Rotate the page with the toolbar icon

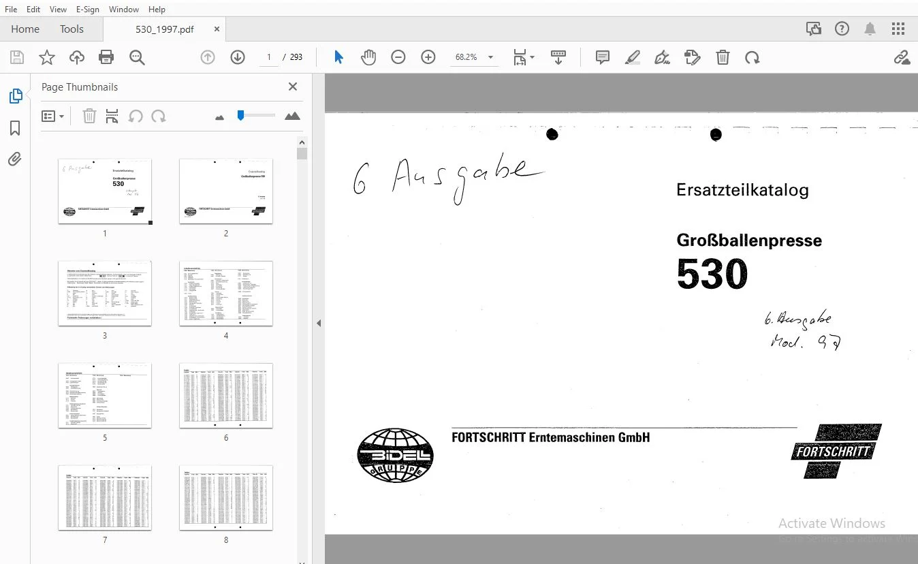pyautogui.click(x=753, y=57)
